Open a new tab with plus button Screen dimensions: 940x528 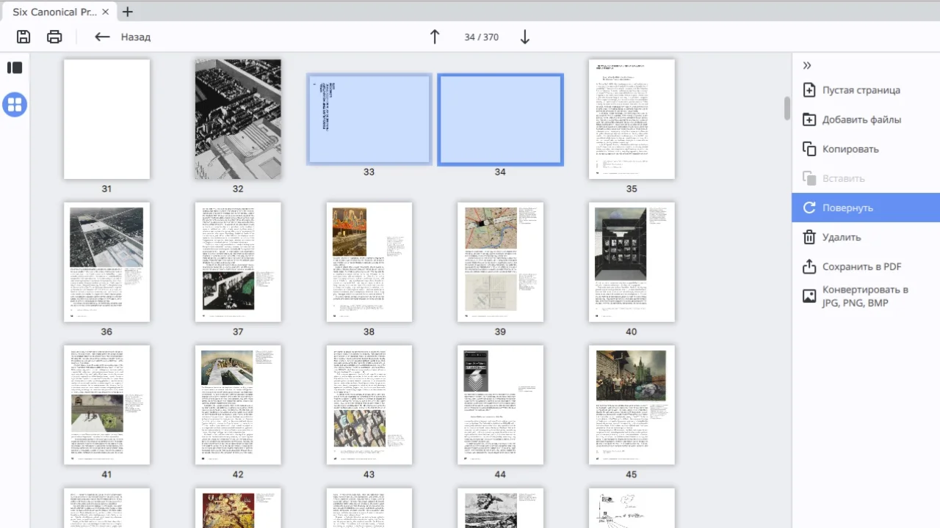coord(127,12)
